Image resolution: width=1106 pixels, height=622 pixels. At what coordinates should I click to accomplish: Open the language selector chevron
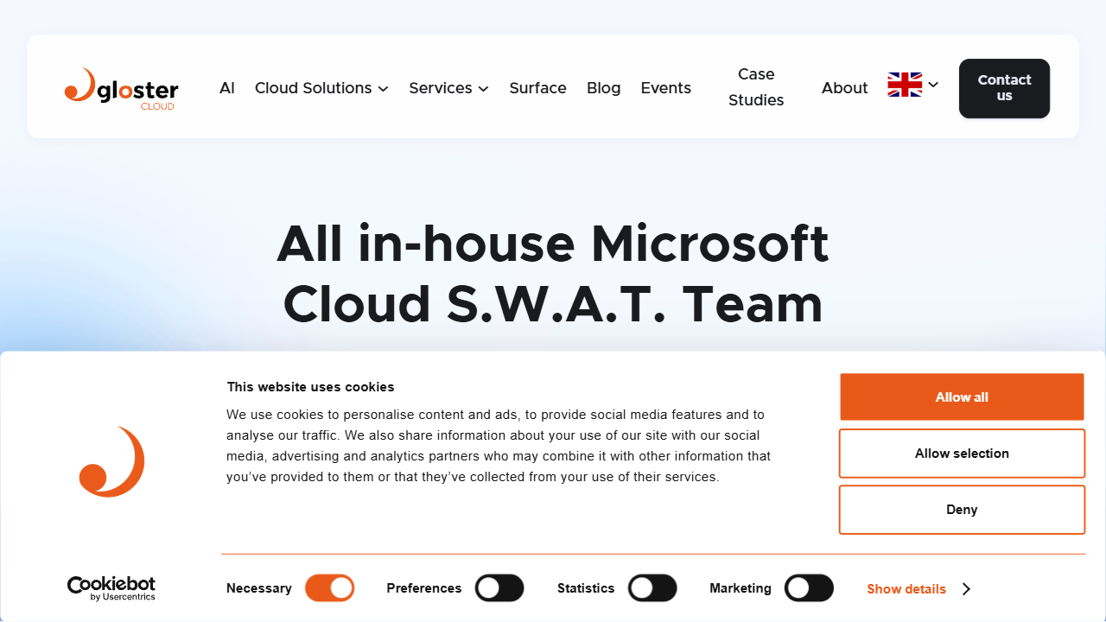tap(933, 85)
